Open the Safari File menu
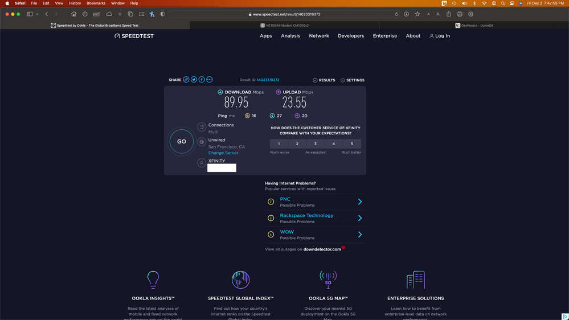This screenshot has height=320, width=569. coord(34,3)
